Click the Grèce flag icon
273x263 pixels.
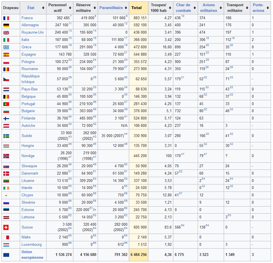tap(6, 47)
